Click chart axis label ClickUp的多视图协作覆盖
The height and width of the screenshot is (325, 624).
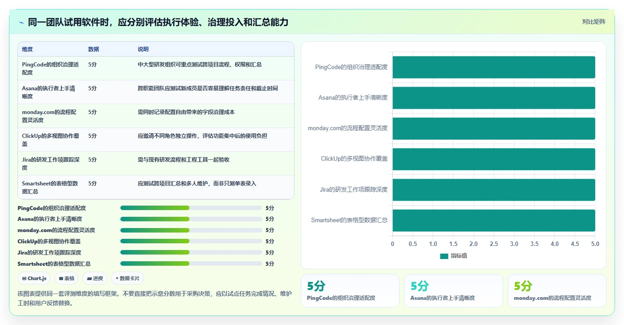(x=354, y=159)
